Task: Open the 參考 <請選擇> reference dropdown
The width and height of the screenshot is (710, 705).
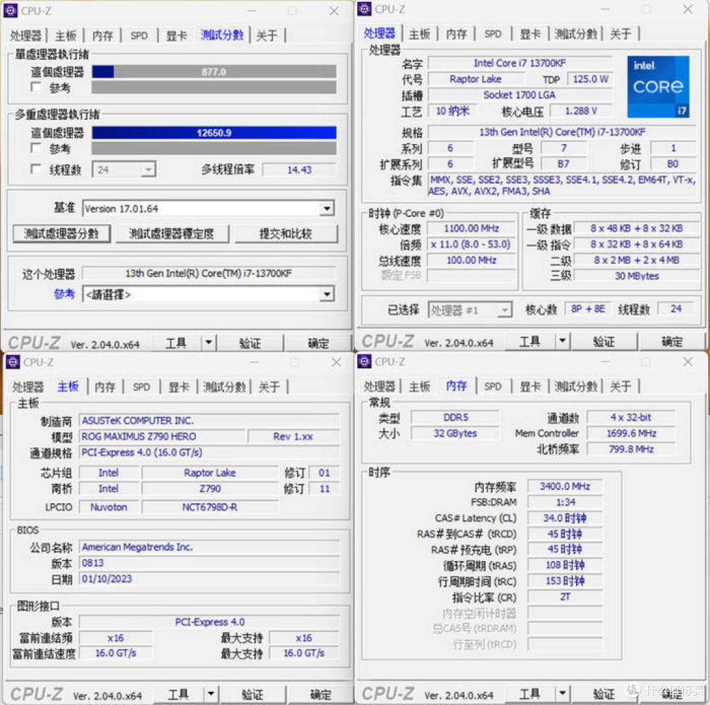Action: click(x=327, y=295)
